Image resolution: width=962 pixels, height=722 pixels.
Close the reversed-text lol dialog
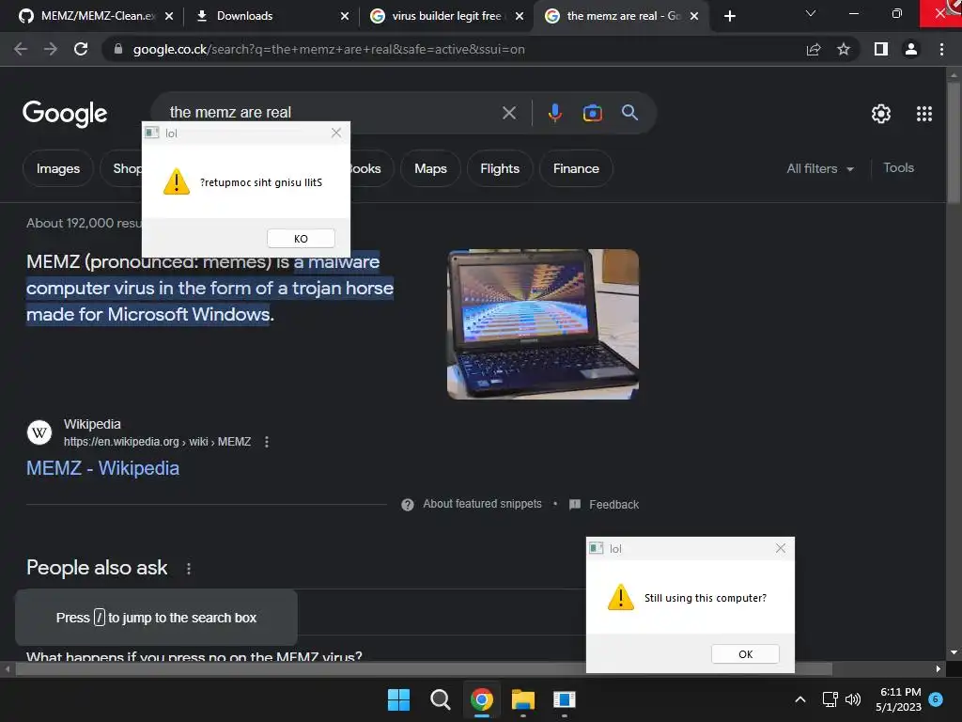tap(336, 133)
